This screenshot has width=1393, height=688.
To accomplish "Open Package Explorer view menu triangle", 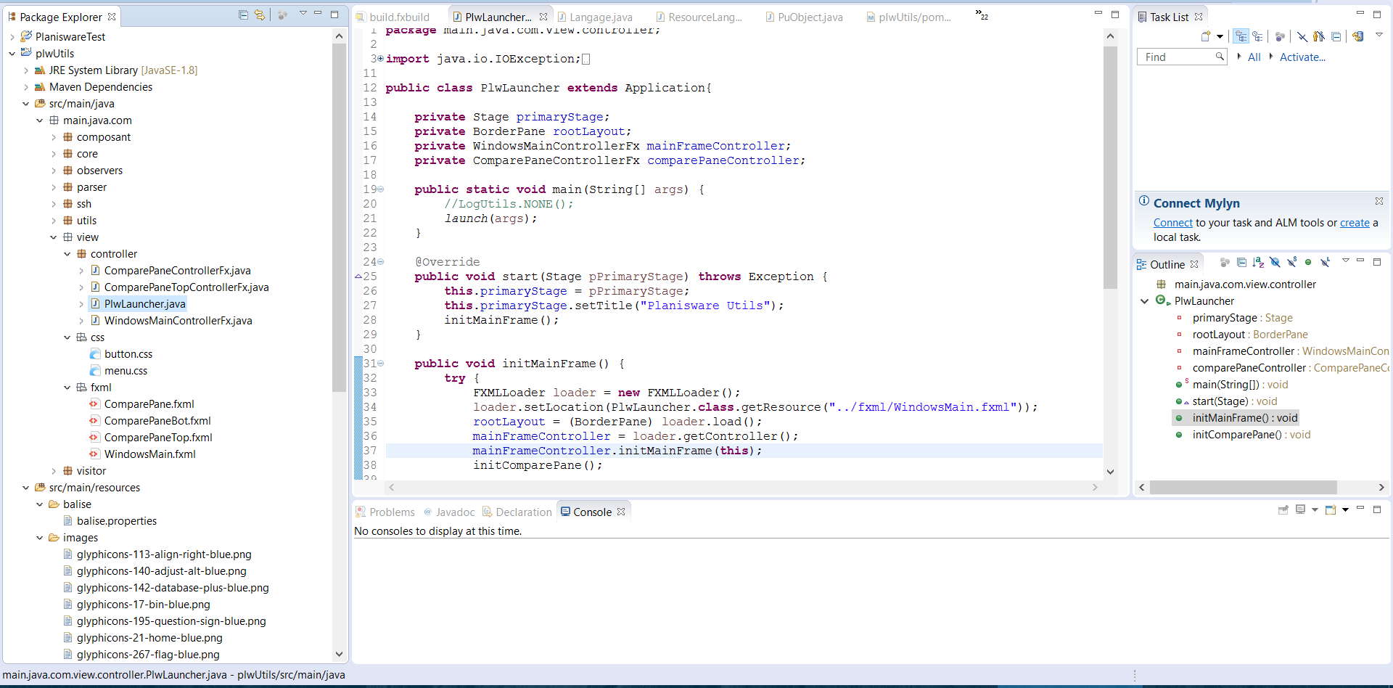I will pyautogui.click(x=303, y=14).
